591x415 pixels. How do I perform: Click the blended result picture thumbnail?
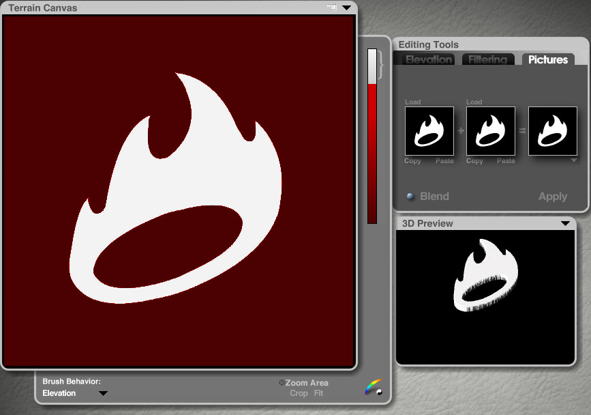(x=553, y=131)
